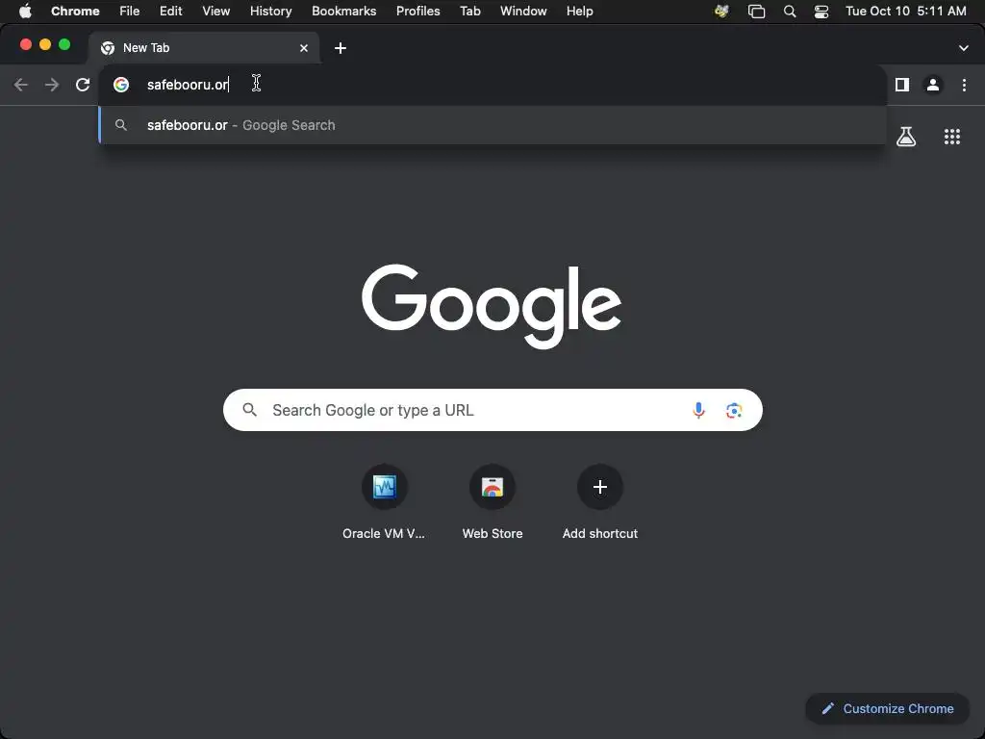
Task: Click the address bar text safebooru.or
Action: pos(188,85)
